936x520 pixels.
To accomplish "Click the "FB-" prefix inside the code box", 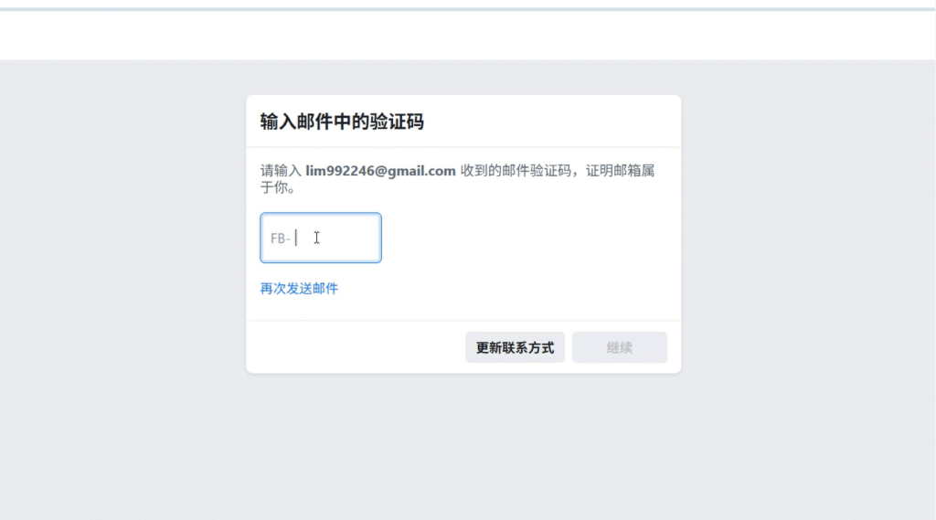I will tap(280, 239).
